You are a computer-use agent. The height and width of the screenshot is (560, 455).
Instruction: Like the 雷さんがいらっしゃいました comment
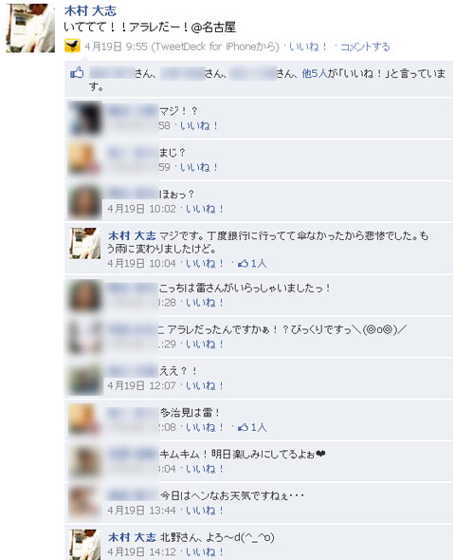(x=205, y=303)
